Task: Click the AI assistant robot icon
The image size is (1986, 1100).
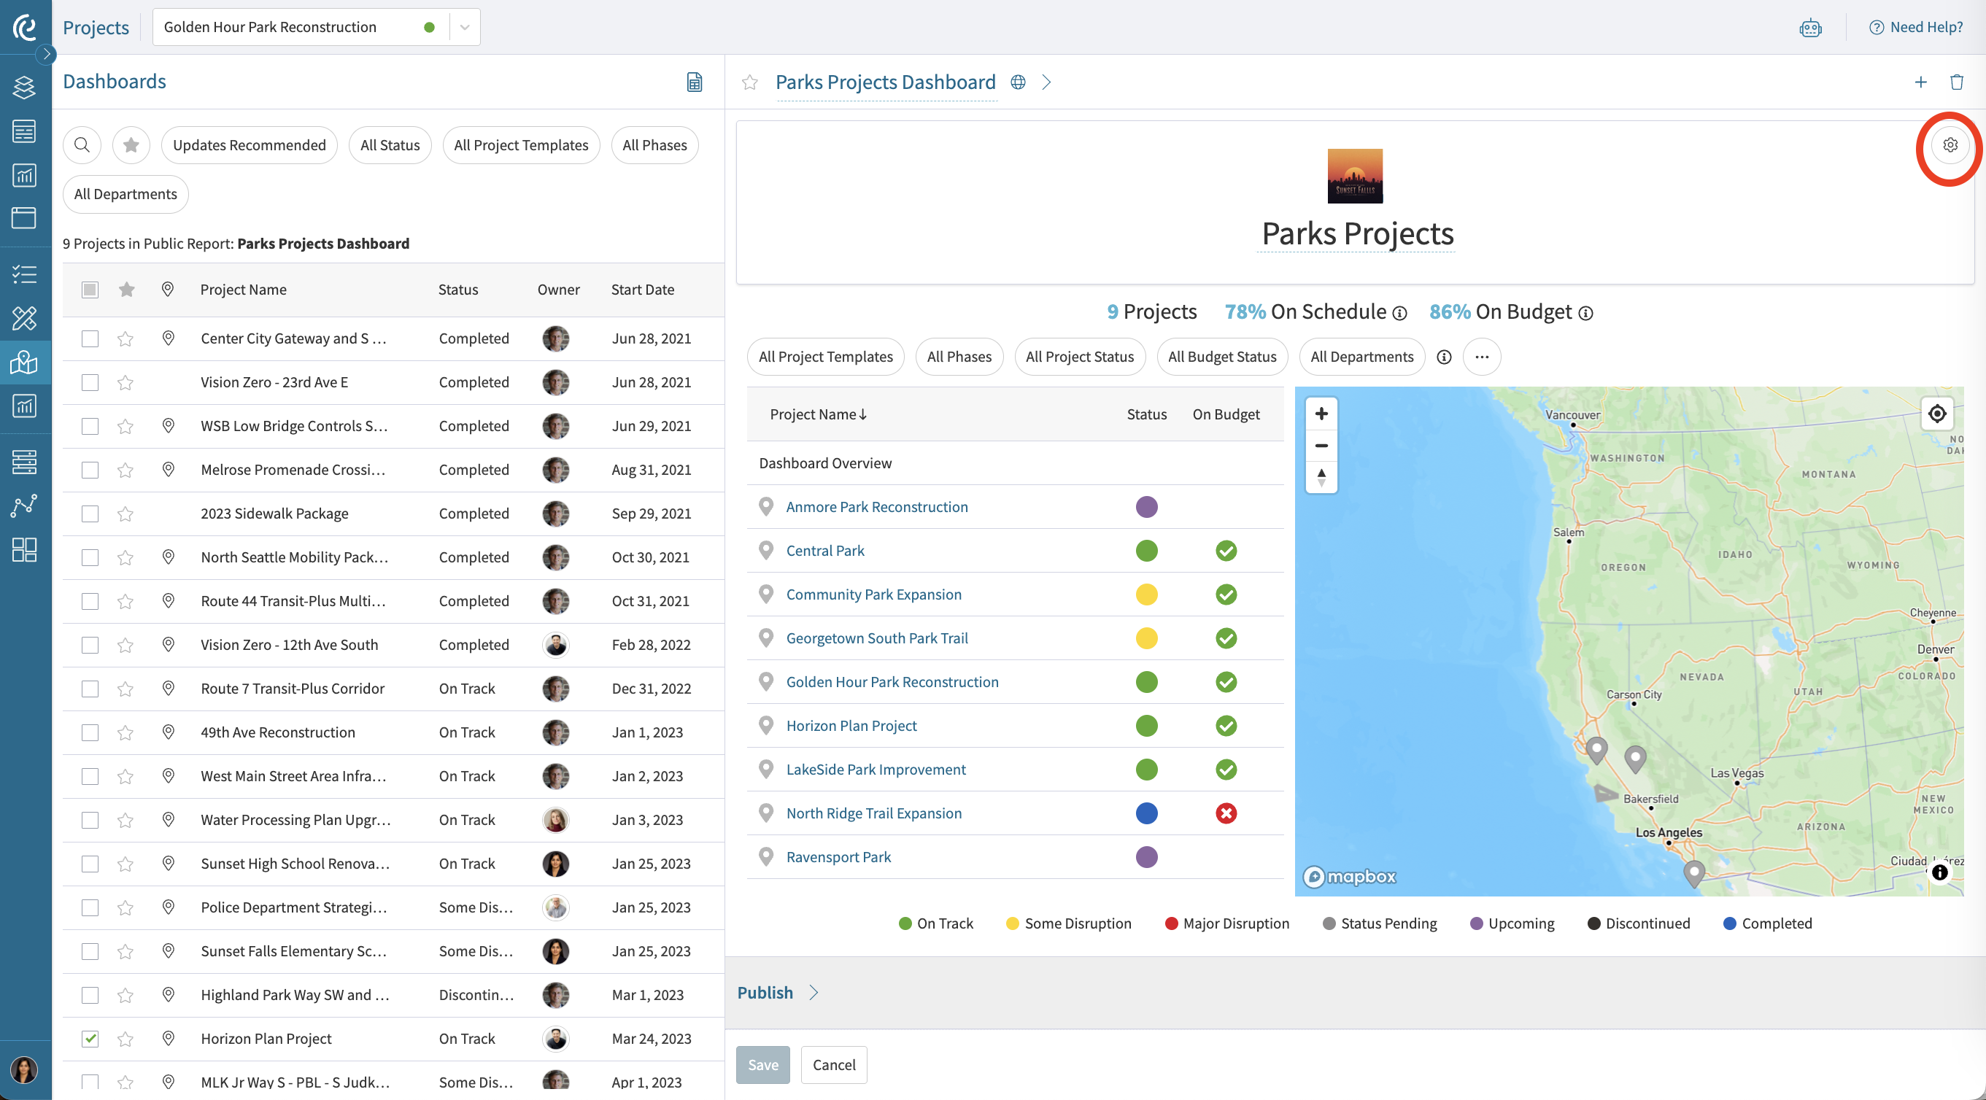Action: pos(1810,28)
